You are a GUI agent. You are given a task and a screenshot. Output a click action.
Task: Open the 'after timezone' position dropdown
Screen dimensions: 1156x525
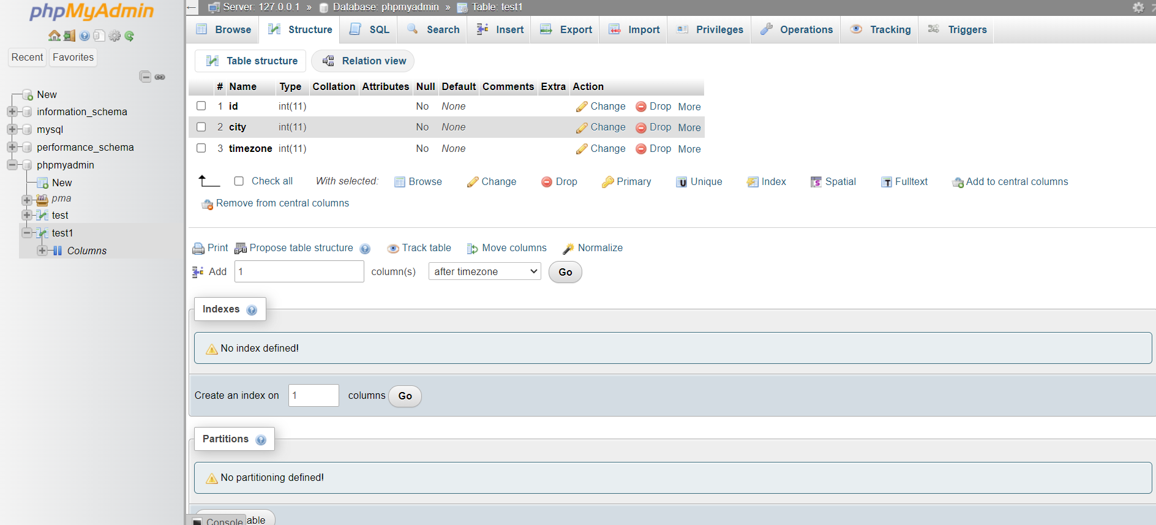point(485,271)
